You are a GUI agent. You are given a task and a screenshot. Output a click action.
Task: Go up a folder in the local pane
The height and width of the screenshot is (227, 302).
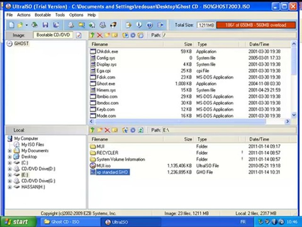point(92,130)
